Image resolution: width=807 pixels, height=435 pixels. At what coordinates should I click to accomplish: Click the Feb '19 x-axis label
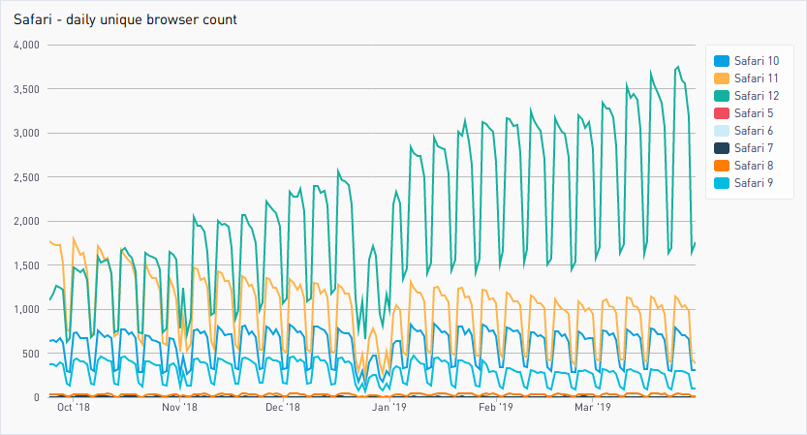point(496,407)
